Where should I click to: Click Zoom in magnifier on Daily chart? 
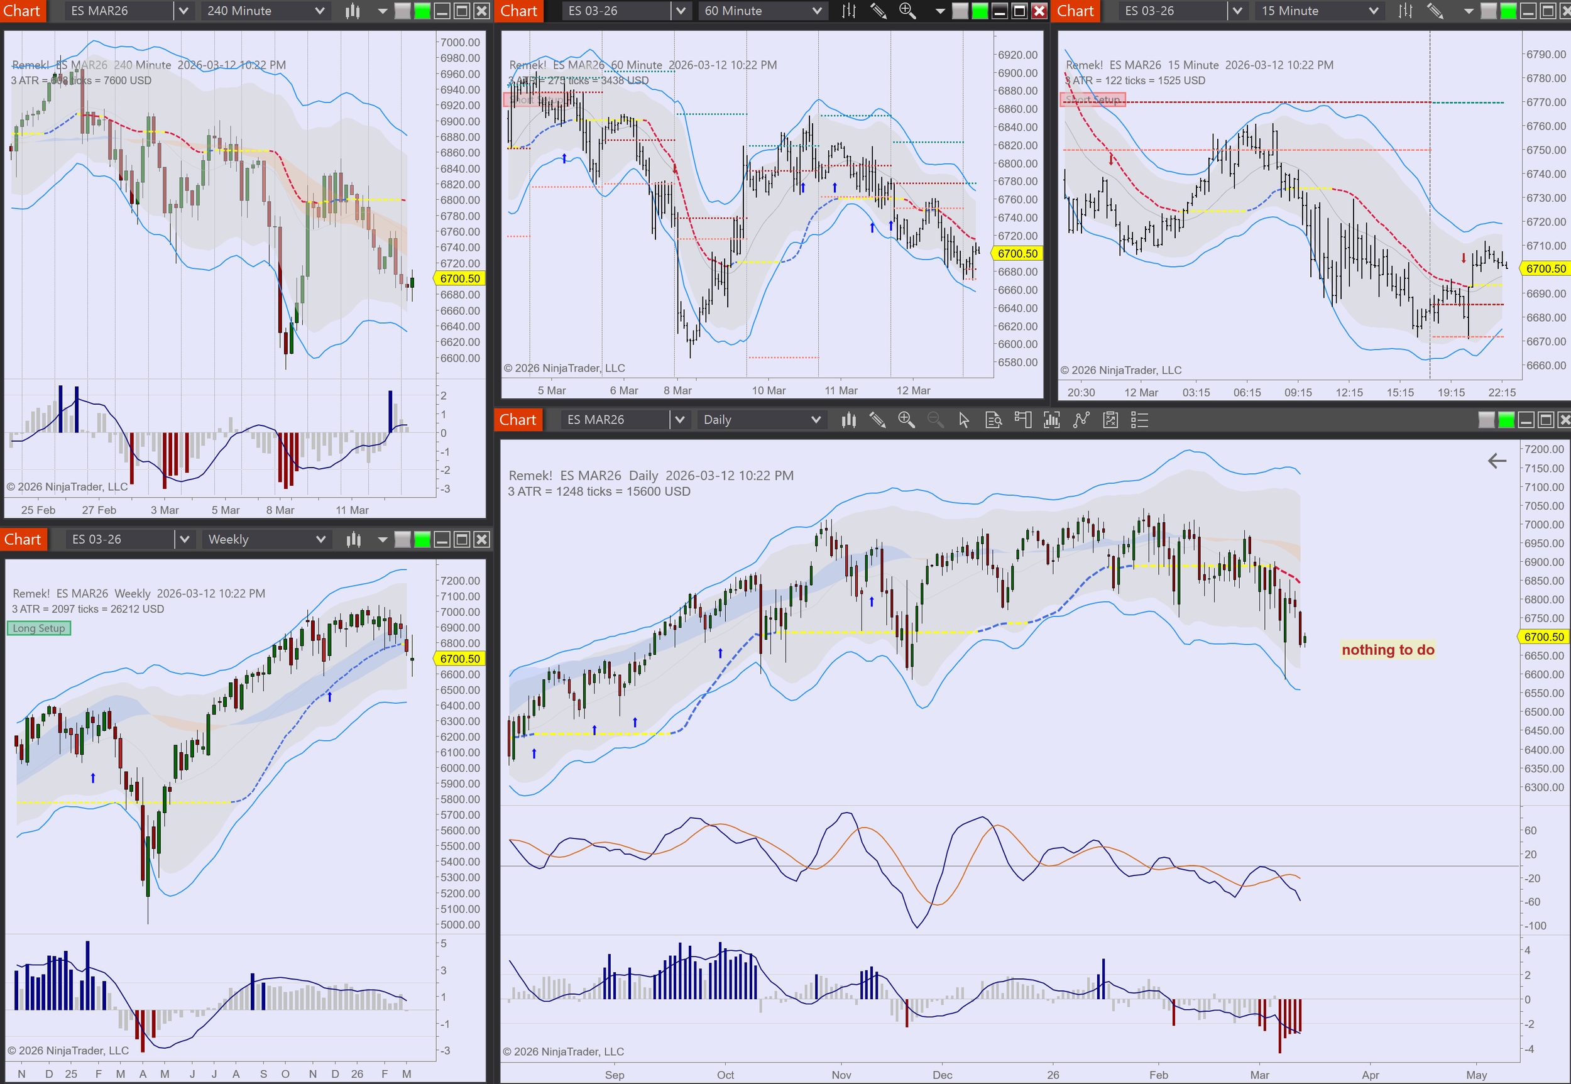tap(906, 420)
